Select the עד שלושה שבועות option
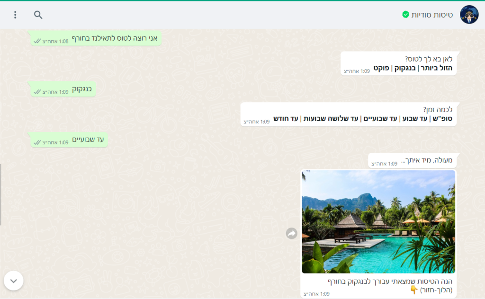Viewport: 485px width, 299px height. [x=331, y=119]
